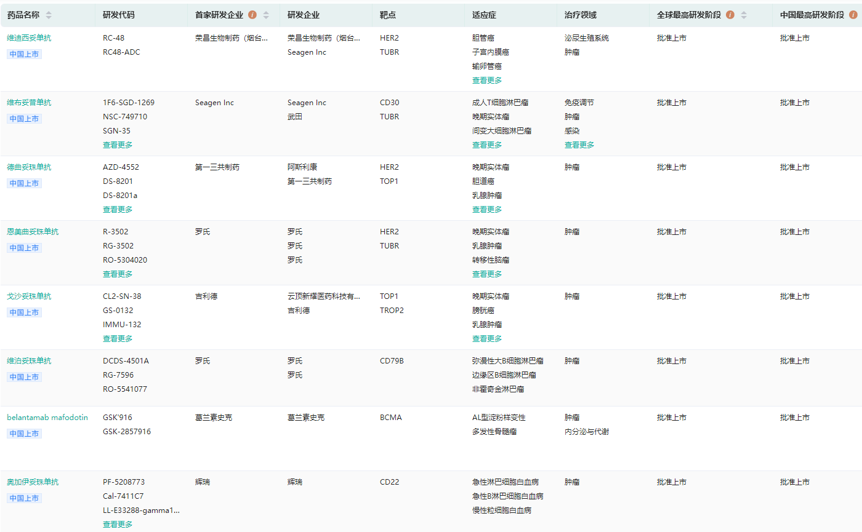The width and height of the screenshot is (862, 532).
Task: Select the code RO-5304020
Action: point(125,260)
